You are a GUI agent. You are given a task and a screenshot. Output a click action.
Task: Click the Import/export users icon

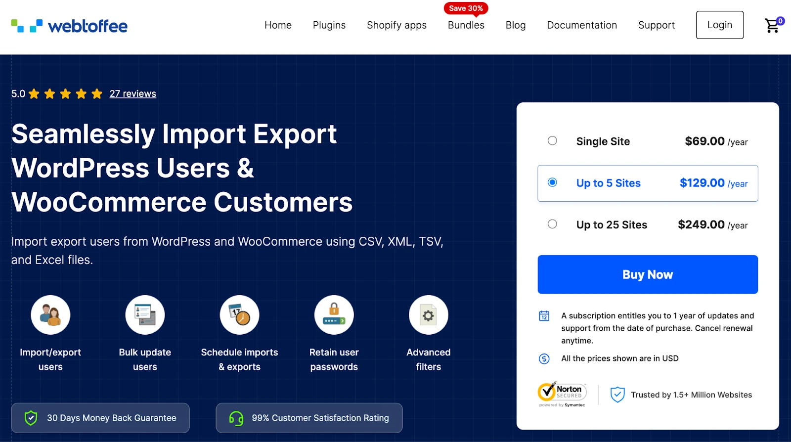pyautogui.click(x=50, y=315)
